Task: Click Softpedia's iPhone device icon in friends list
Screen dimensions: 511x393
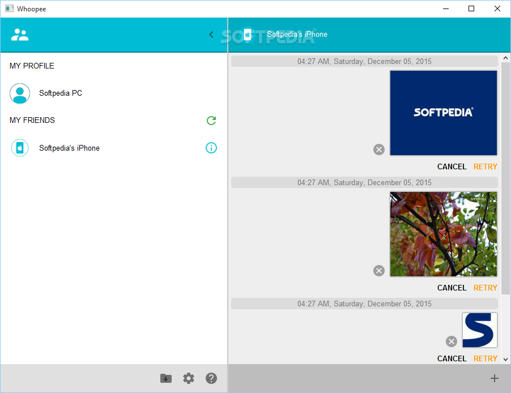Action: (20, 148)
